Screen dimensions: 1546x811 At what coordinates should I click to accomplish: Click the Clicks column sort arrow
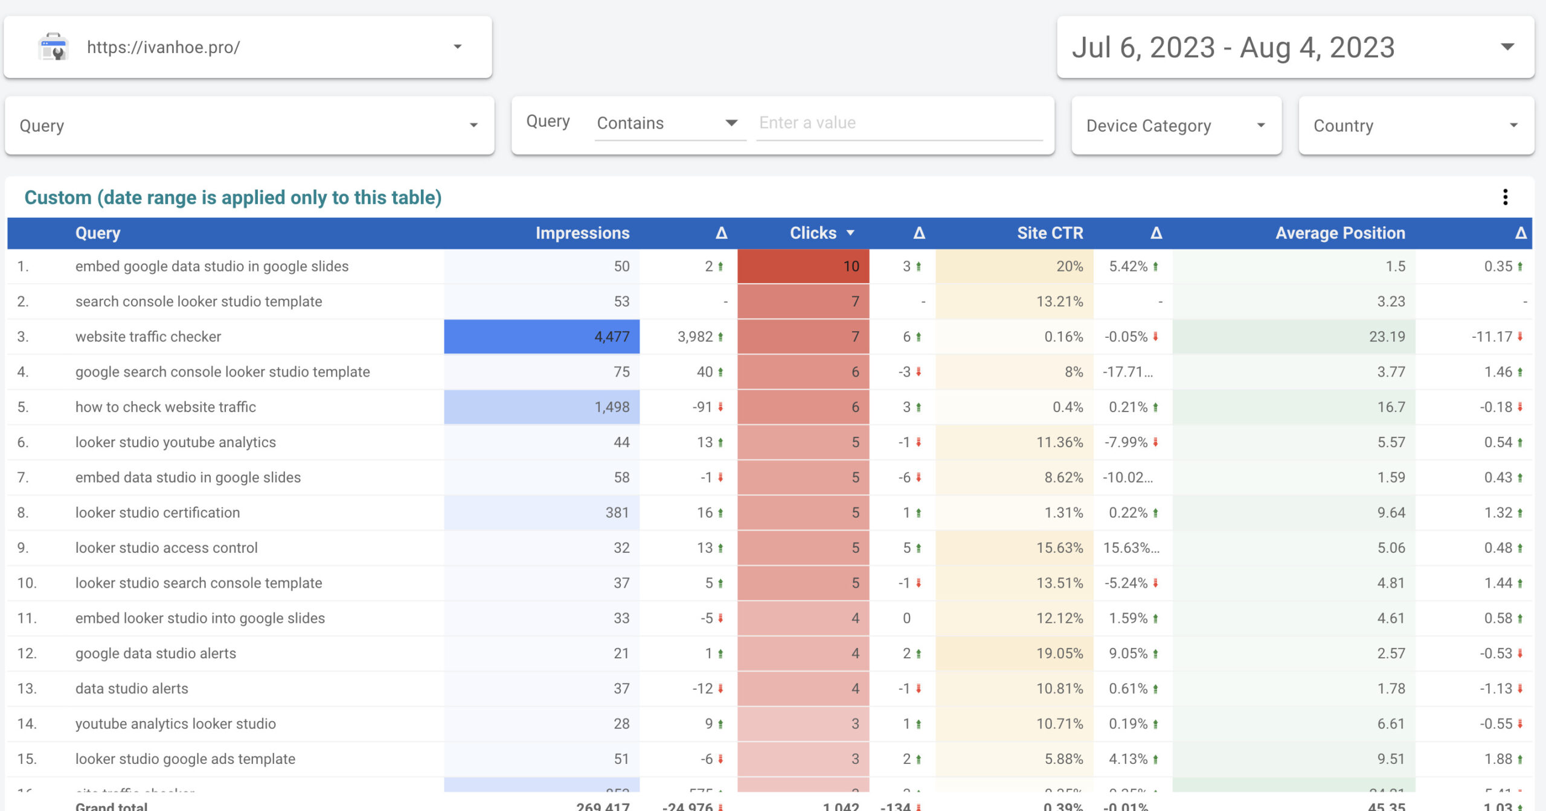850,233
